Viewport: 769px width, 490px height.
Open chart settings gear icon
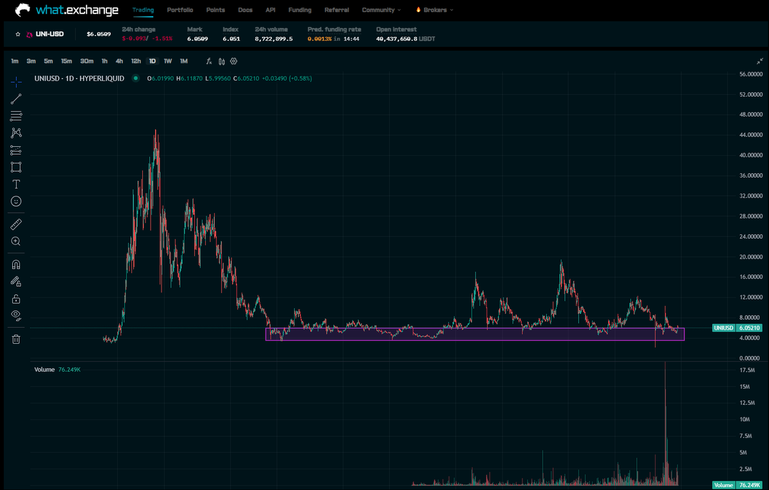[234, 62]
